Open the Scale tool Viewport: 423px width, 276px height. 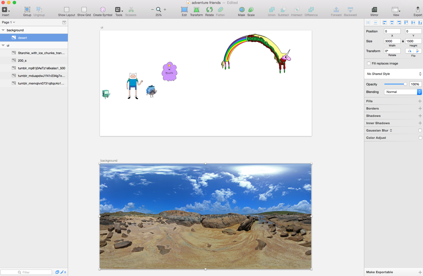[251, 10]
